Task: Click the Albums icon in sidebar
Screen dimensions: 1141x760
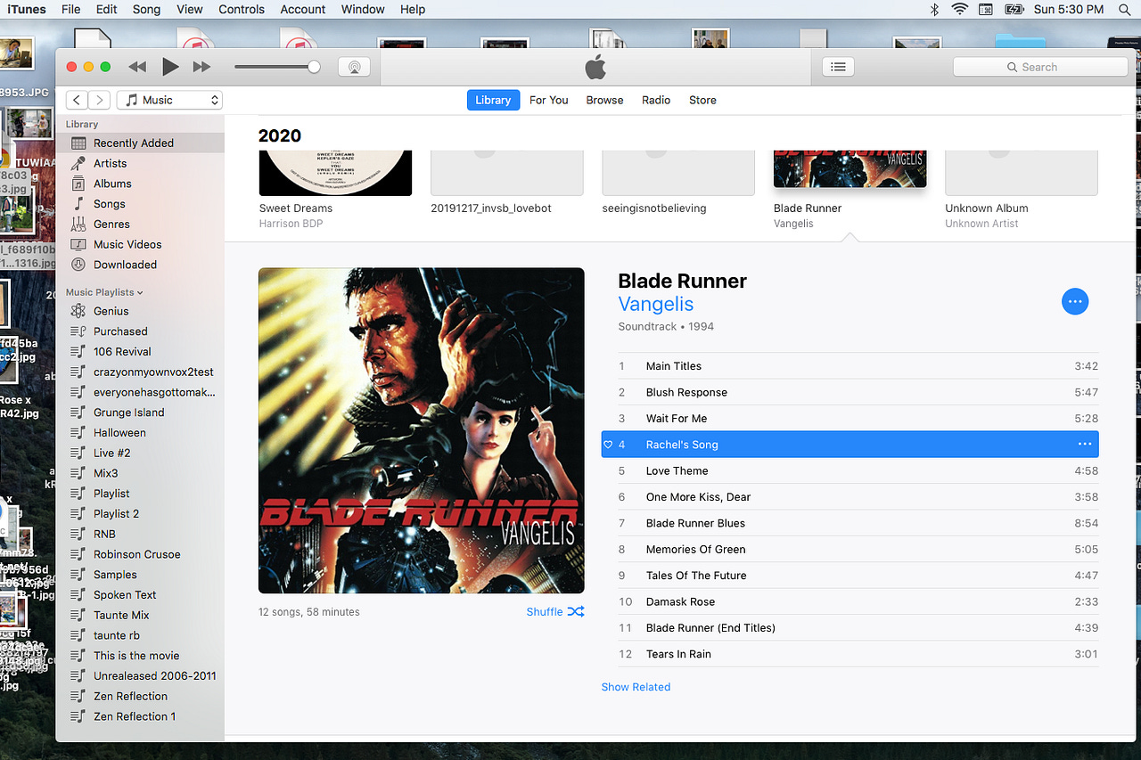Action: coord(78,184)
